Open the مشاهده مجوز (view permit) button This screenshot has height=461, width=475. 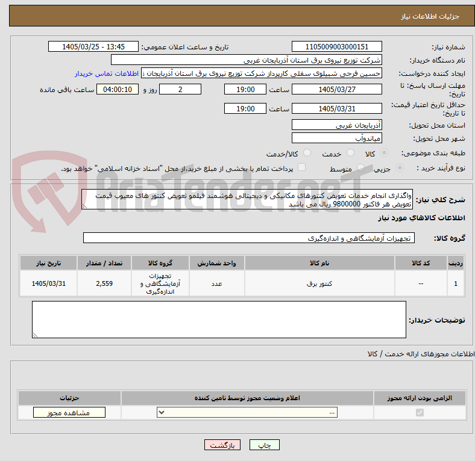(69, 413)
